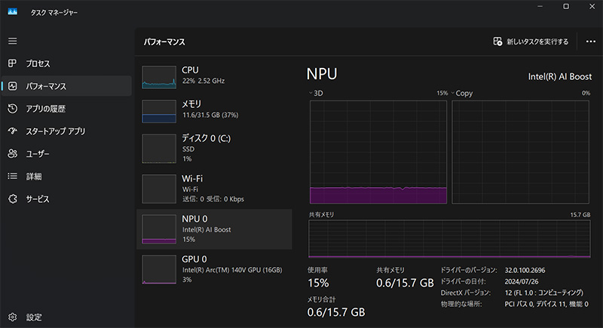Select ディスク 0 (C:) resource

(214, 147)
